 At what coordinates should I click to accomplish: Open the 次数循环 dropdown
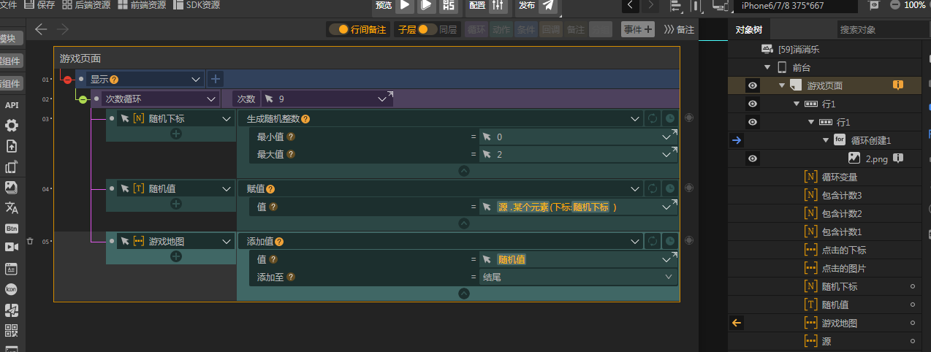coord(211,99)
